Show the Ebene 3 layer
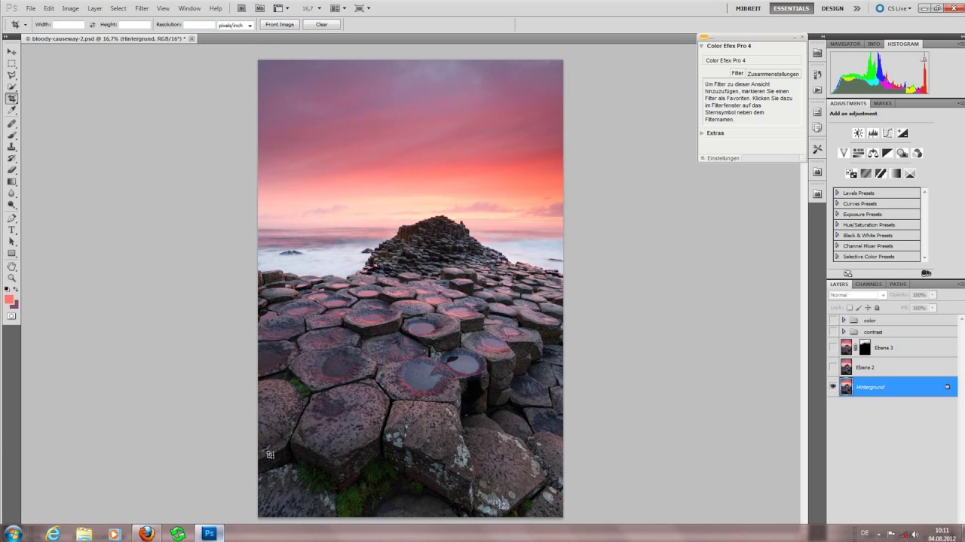Image resolution: width=965 pixels, height=542 pixels. coord(833,348)
